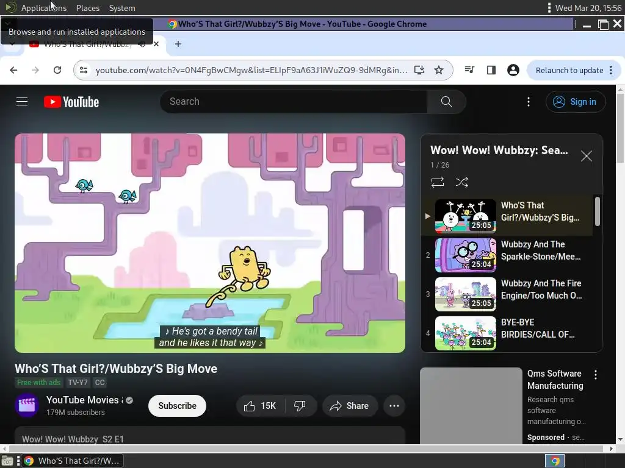Play Wubbzy And The Sparkle-Stone playlist video
The image size is (625, 468).
pyautogui.click(x=507, y=255)
